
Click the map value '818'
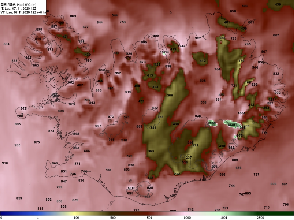[40, 208]
